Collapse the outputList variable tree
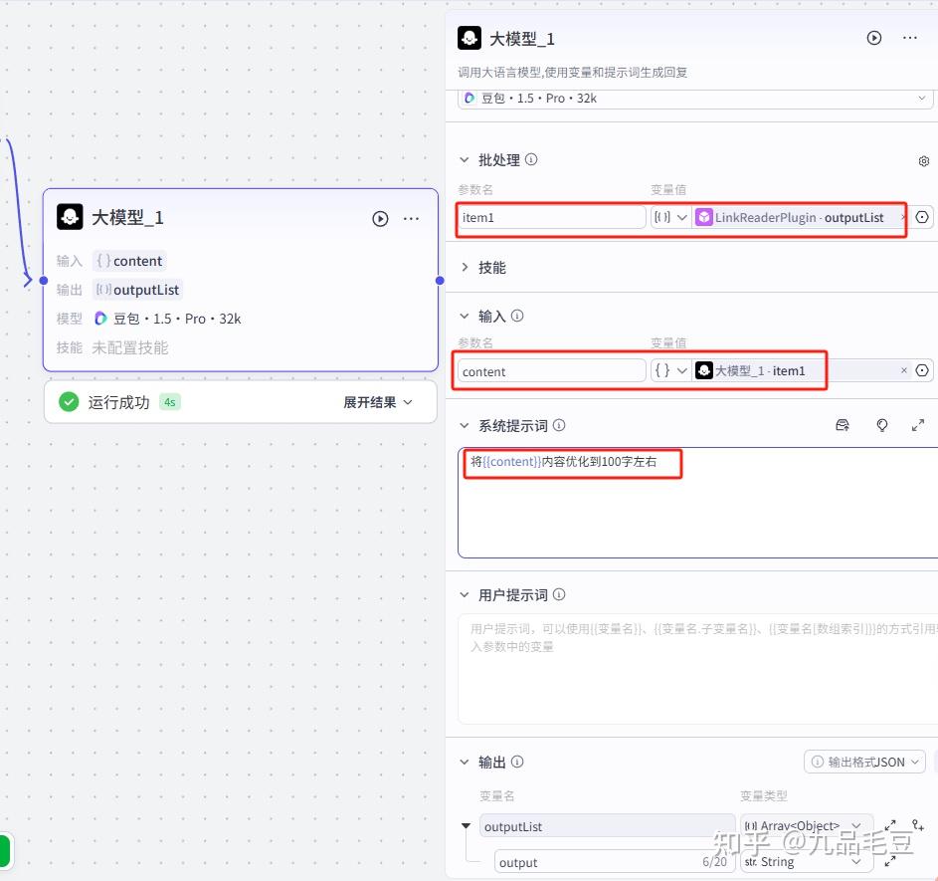 pos(466,826)
